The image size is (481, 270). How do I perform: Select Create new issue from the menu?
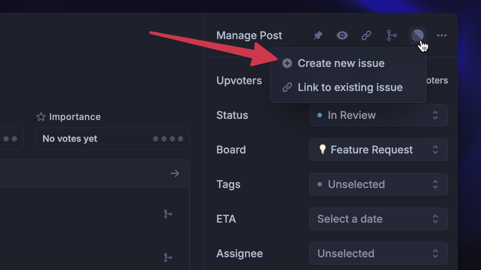click(341, 63)
